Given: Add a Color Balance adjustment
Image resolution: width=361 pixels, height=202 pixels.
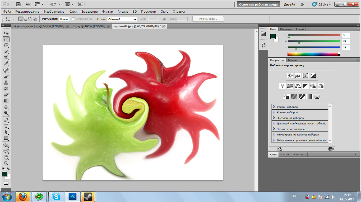Looking at the screenshot, I should (x=298, y=86).
